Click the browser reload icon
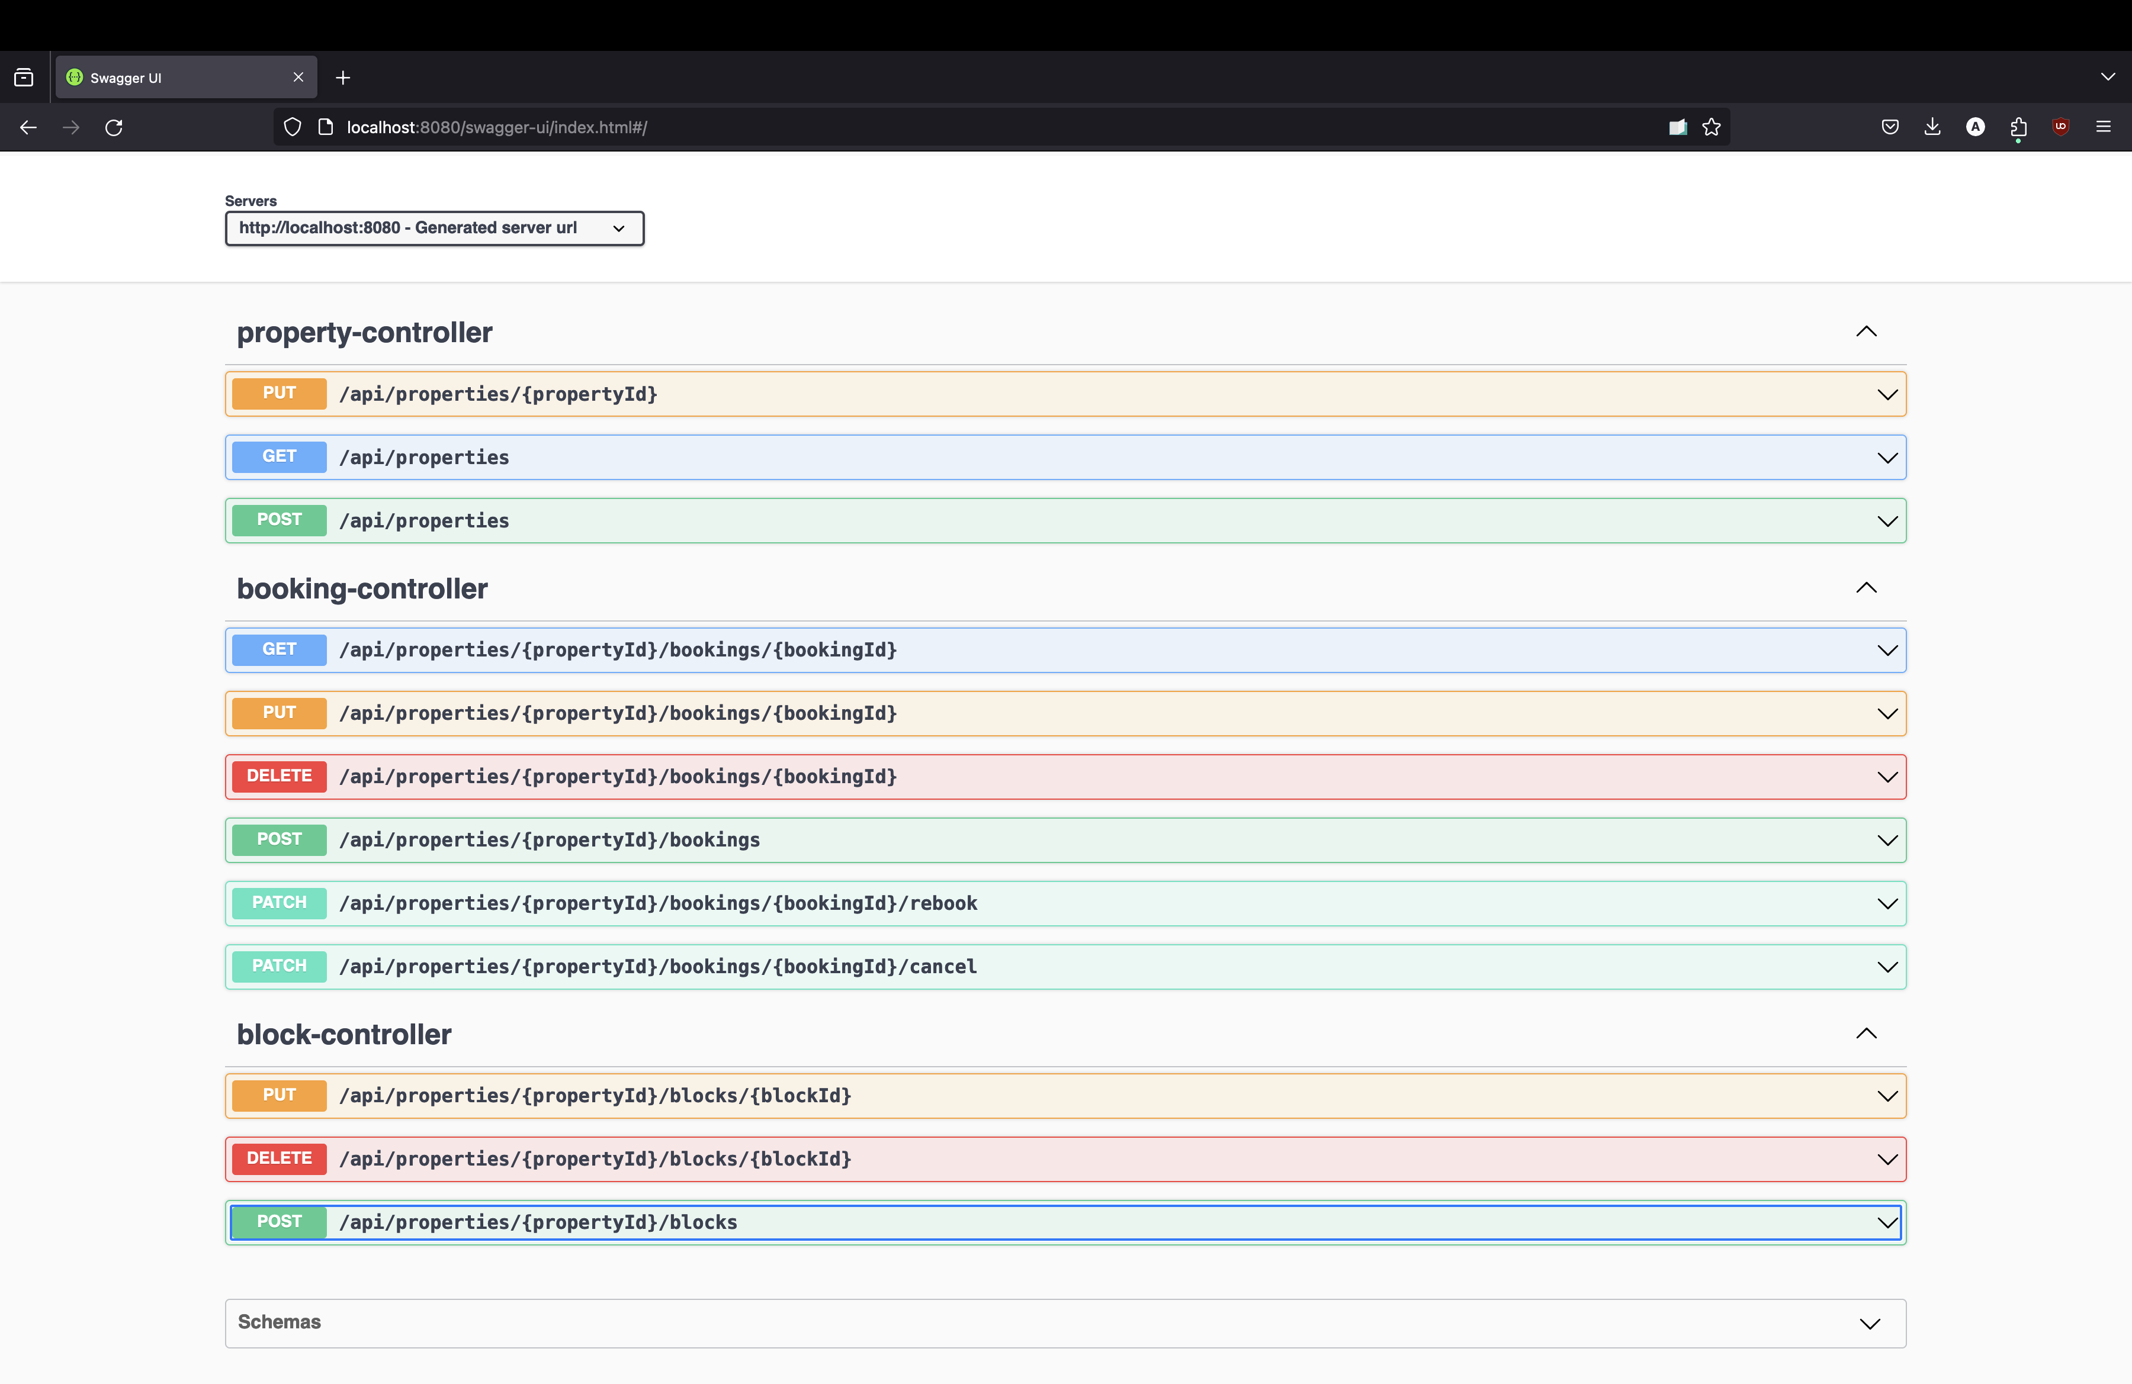The height and width of the screenshot is (1384, 2132). click(114, 127)
